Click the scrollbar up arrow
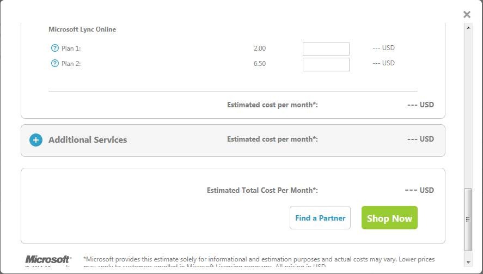The height and width of the screenshot is (274, 483). pyautogui.click(x=468, y=28)
